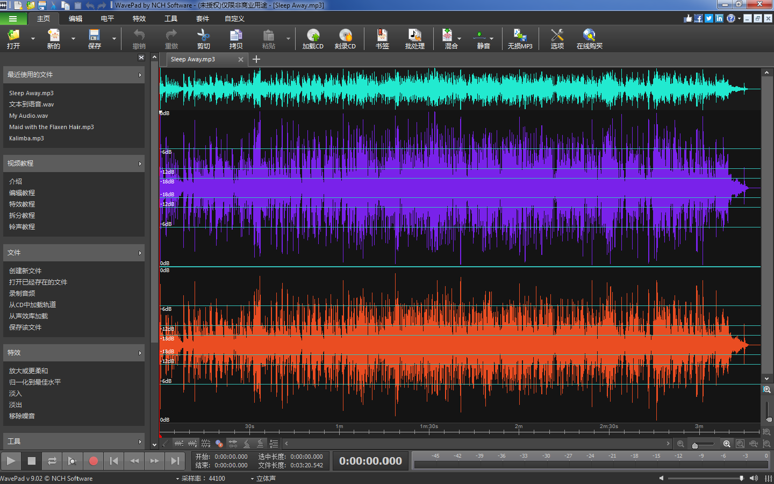Click the Burn CD icon
Screen dimensions: 774x484
345,39
